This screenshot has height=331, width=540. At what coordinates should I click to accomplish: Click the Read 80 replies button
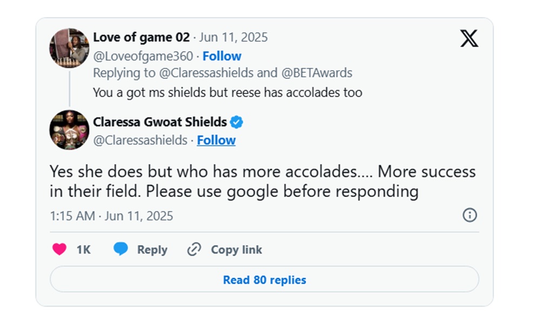pyautogui.click(x=265, y=279)
